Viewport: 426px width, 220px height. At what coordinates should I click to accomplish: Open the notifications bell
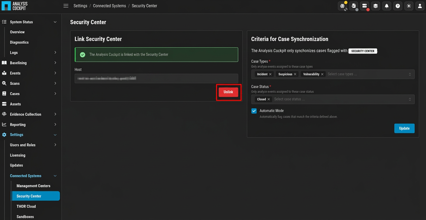pos(387,6)
